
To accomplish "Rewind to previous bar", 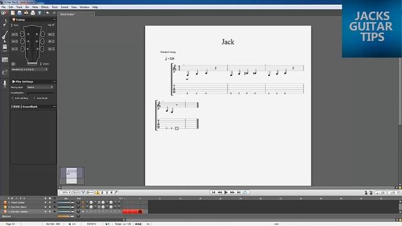I will [220, 193].
